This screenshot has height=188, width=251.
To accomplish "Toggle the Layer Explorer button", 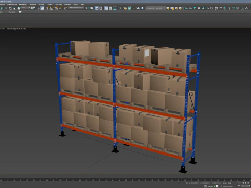I will (101, 8).
